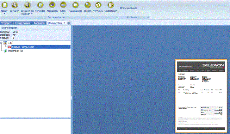This screenshot has width=230, height=134.
Task: Delete document using Verwijder icon
Action: coord(40,5)
